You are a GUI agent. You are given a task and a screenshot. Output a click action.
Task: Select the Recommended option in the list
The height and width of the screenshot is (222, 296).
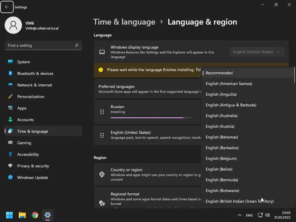(219, 73)
